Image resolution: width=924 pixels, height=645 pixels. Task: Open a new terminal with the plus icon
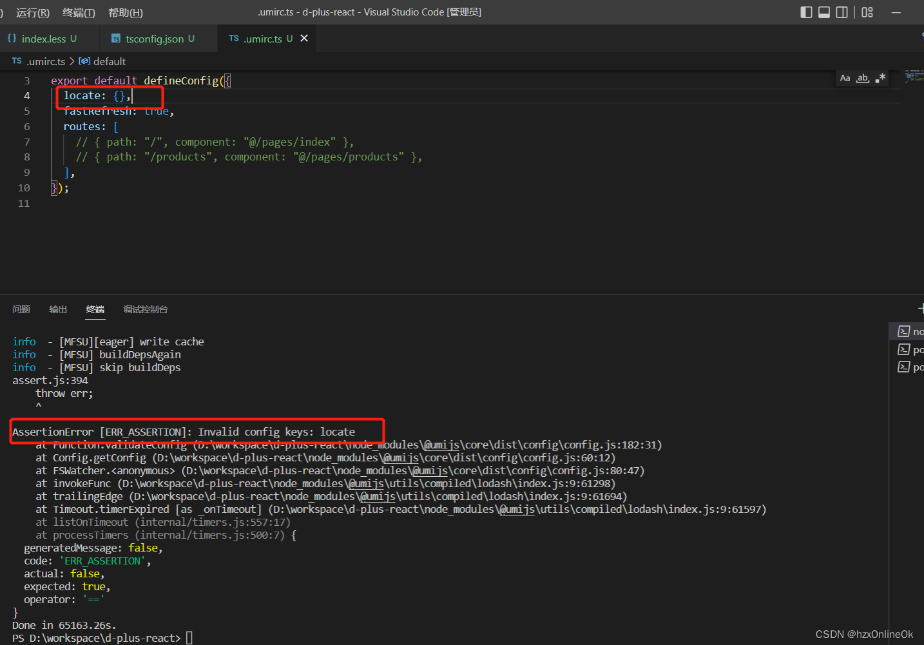pos(921,309)
